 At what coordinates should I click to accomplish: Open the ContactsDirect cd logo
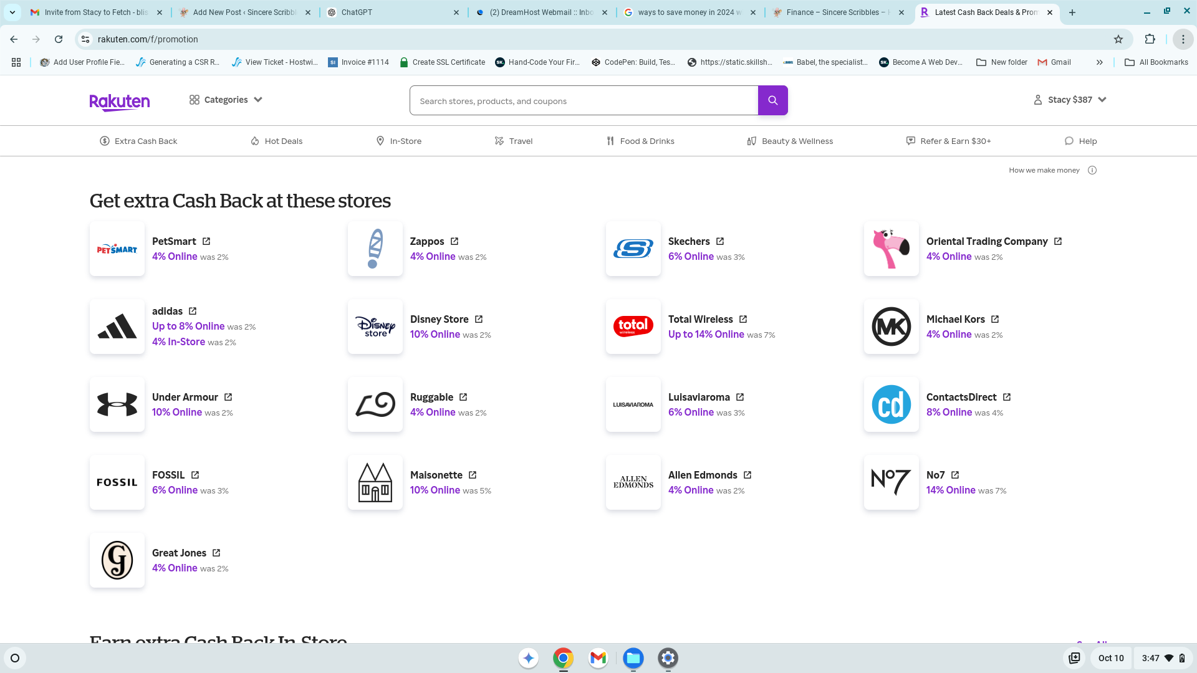892,404
